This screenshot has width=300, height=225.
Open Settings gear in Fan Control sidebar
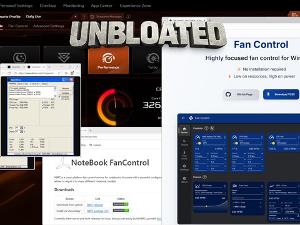pyautogui.click(x=184, y=167)
